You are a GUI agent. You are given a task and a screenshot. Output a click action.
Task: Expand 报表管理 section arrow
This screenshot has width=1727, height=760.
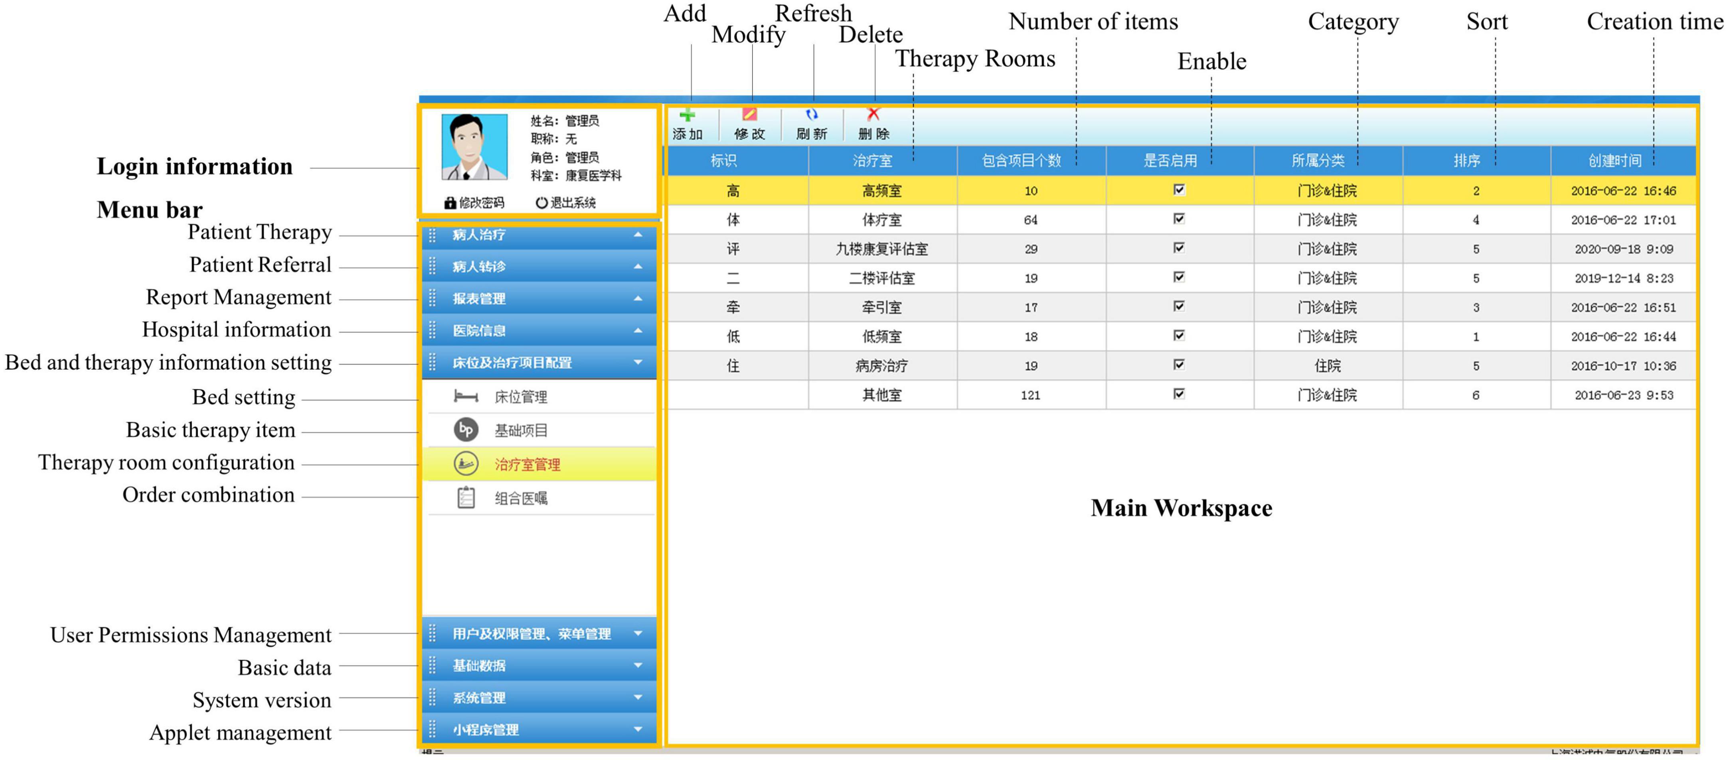point(638,298)
